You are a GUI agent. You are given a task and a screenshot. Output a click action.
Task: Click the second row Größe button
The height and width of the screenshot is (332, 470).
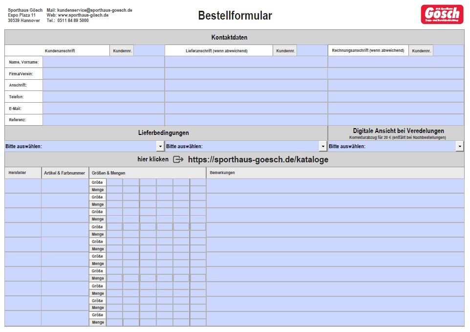(x=97, y=197)
